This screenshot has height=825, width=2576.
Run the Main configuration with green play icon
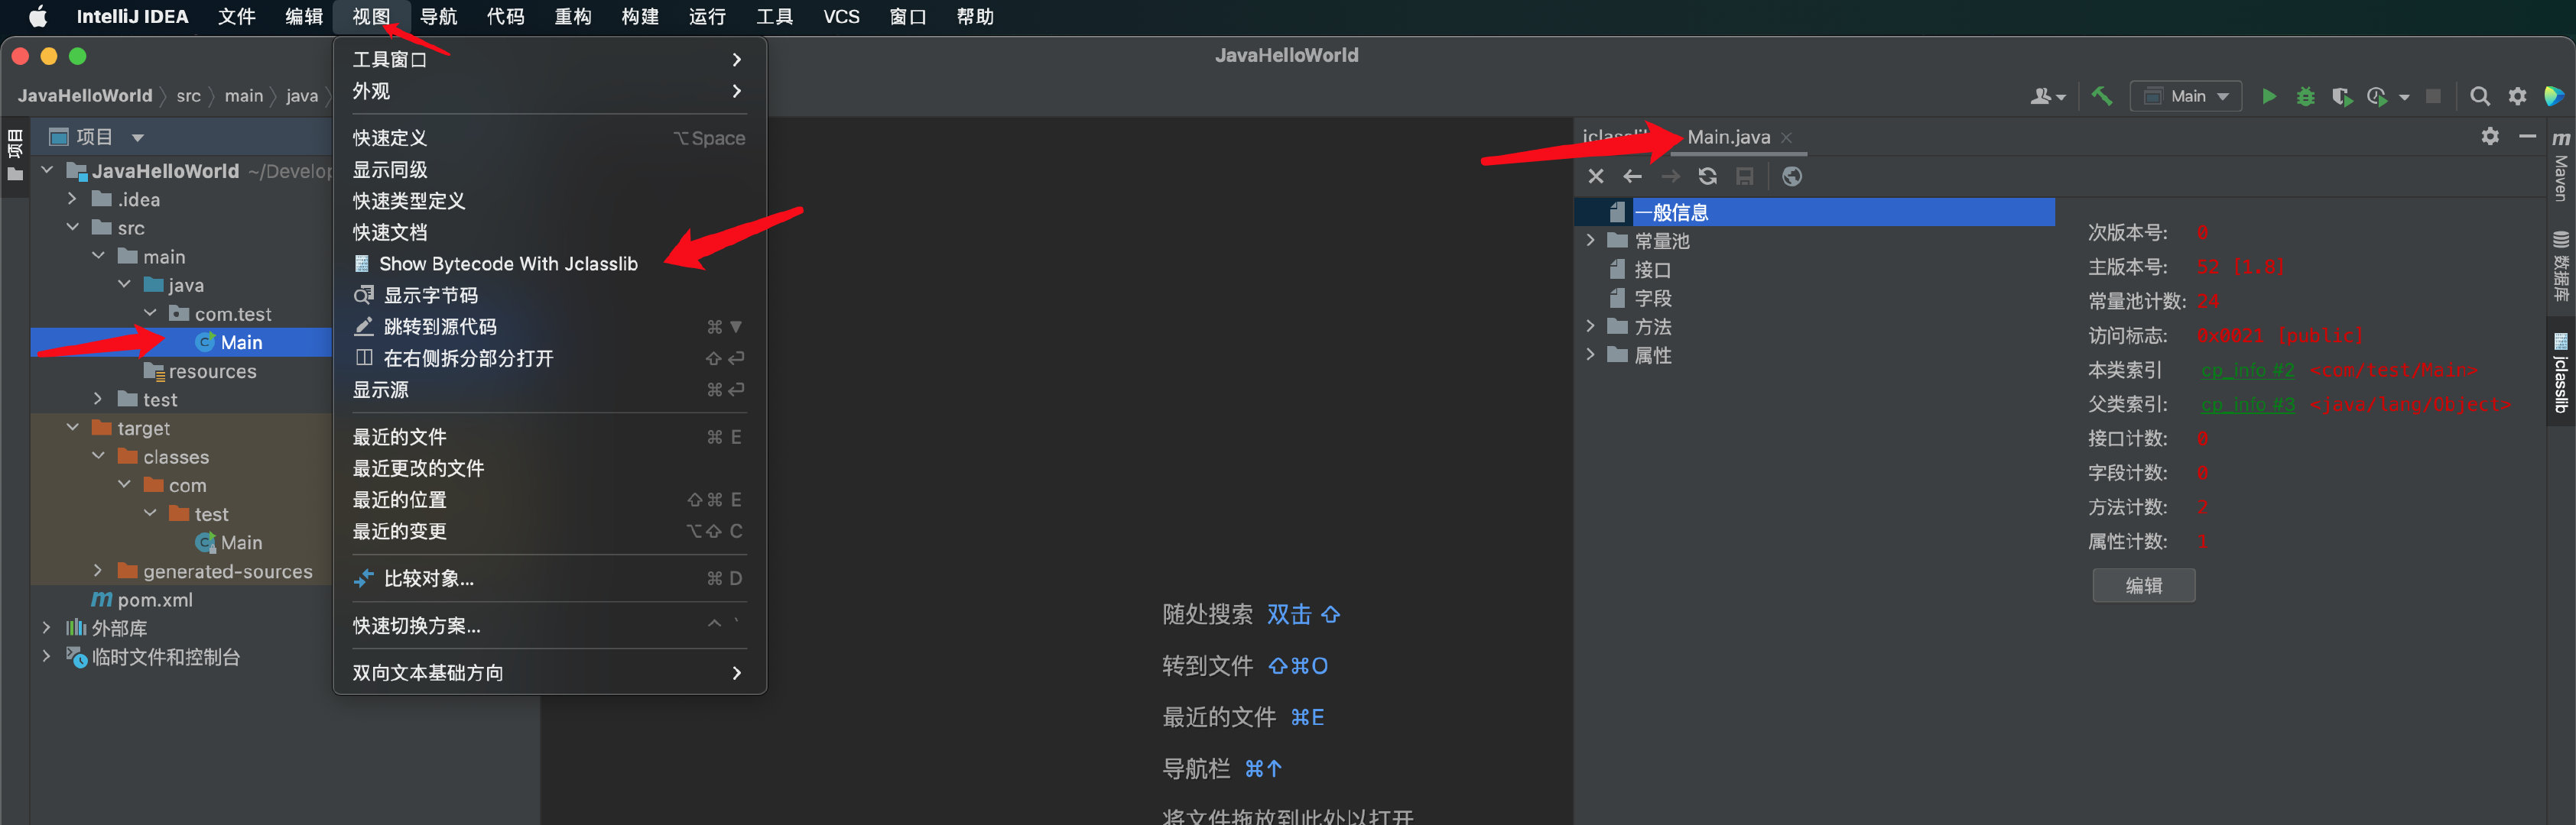[x=2269, y=96]
